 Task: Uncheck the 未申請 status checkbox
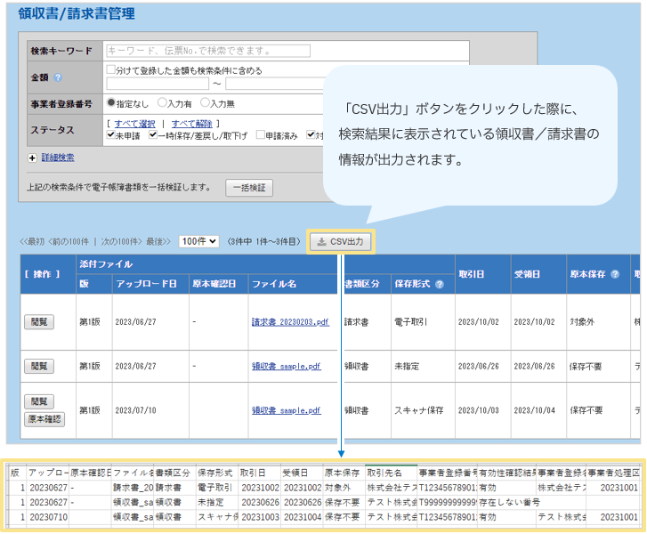(x=110, y=135)
